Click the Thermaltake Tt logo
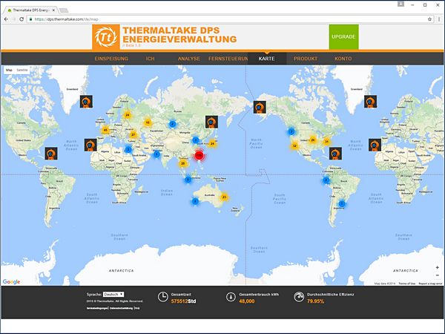Viewport: 445px width, 334px height. [106, 37]
